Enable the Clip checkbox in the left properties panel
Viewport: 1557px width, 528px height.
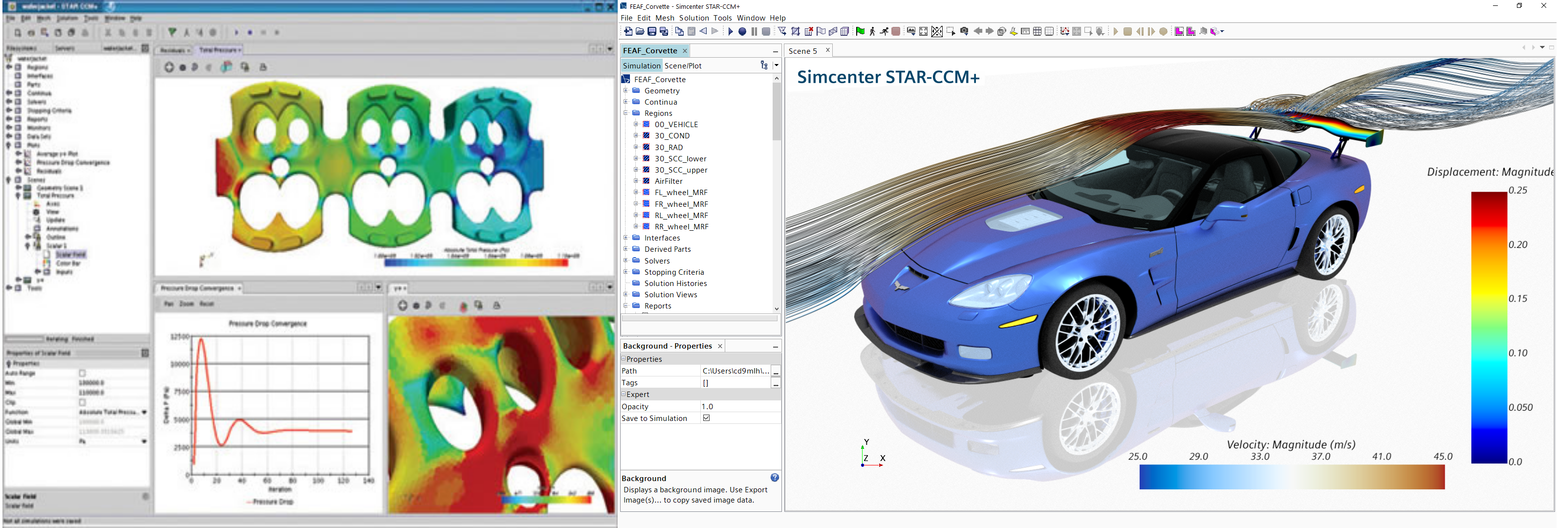83,402
